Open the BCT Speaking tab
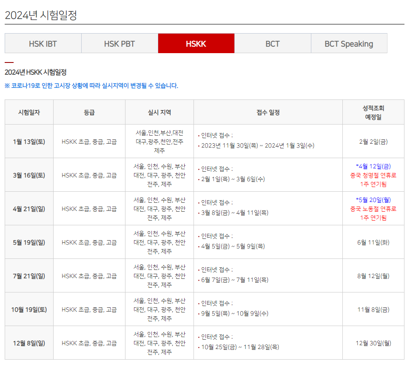The height and width of the screenshot is (366, 410). [x=349, y=43]
